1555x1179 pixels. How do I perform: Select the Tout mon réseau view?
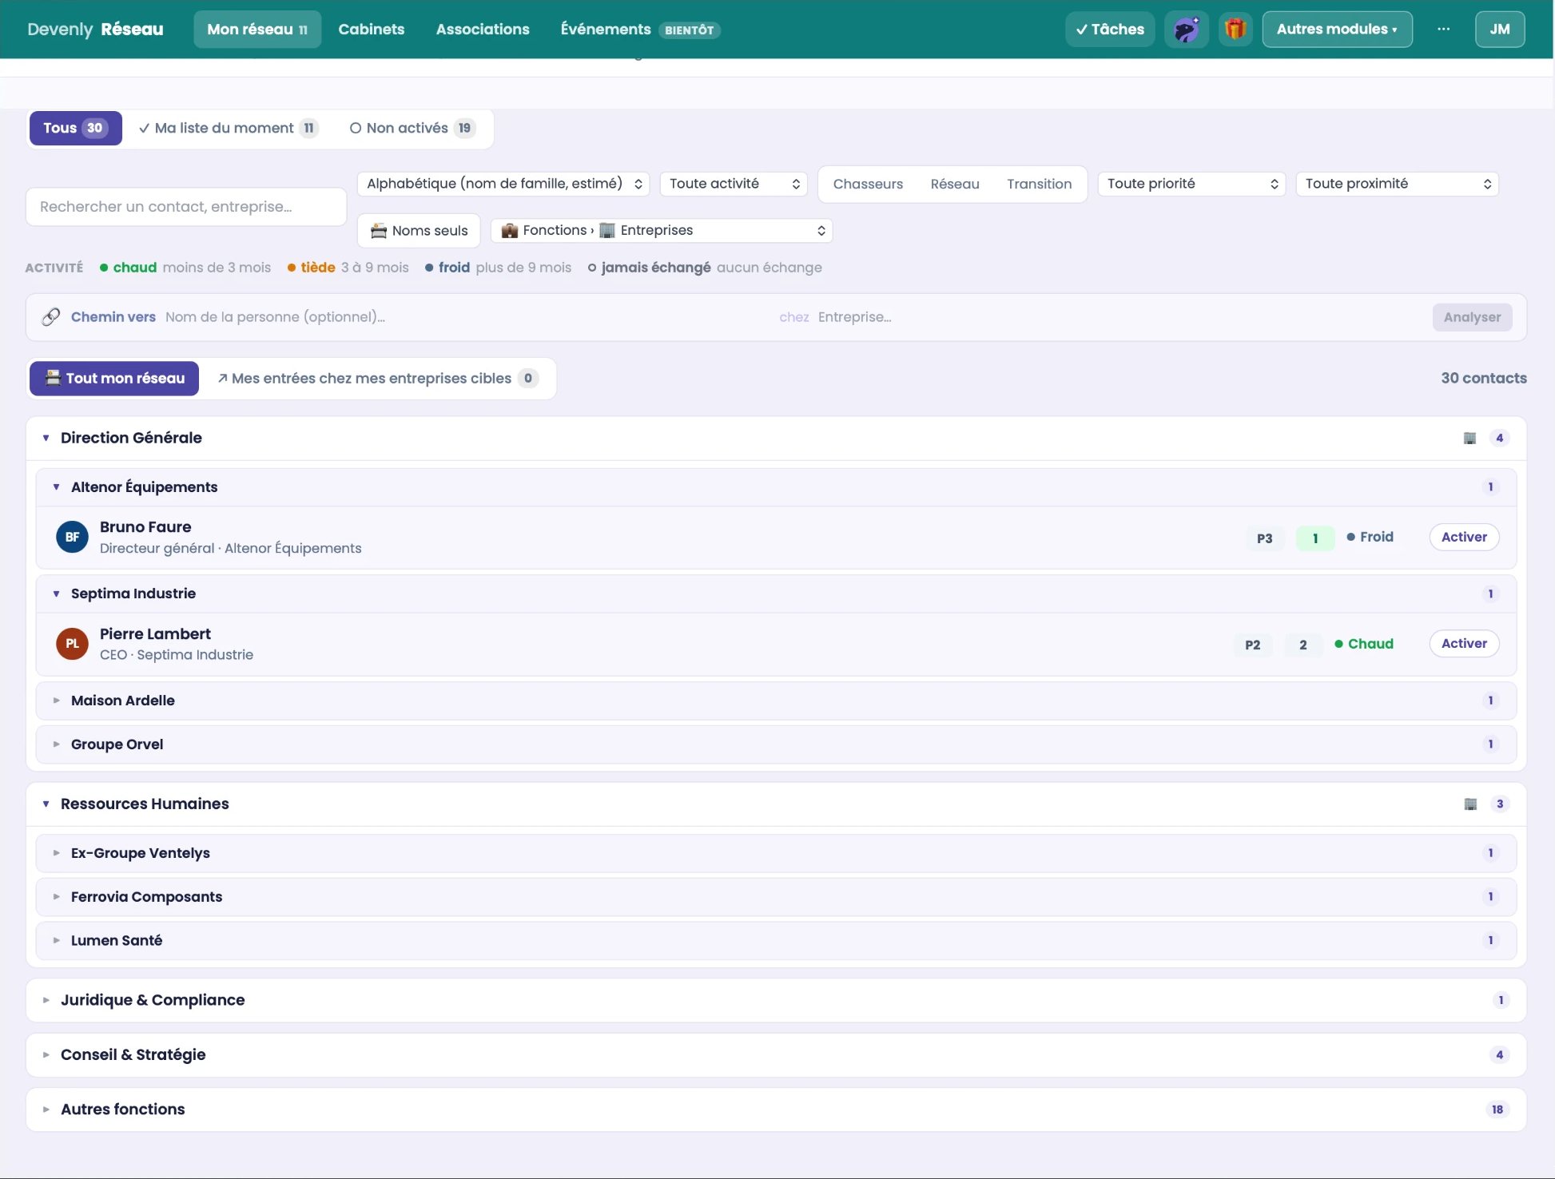pos(114,379)
